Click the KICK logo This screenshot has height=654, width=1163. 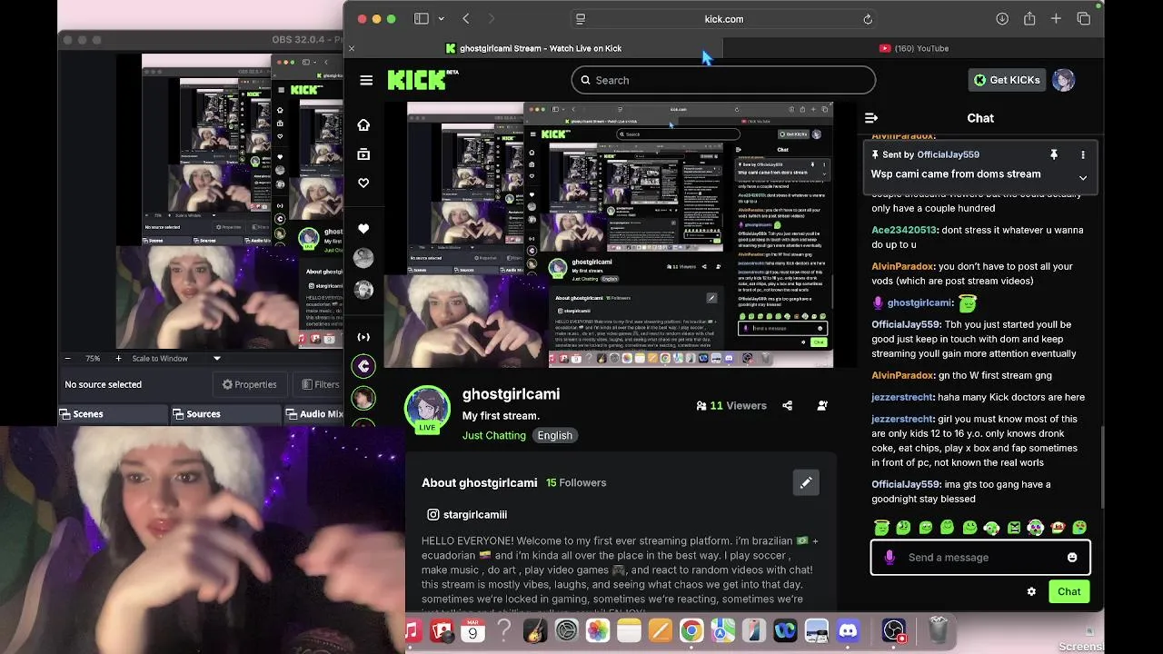coord(422,80)
